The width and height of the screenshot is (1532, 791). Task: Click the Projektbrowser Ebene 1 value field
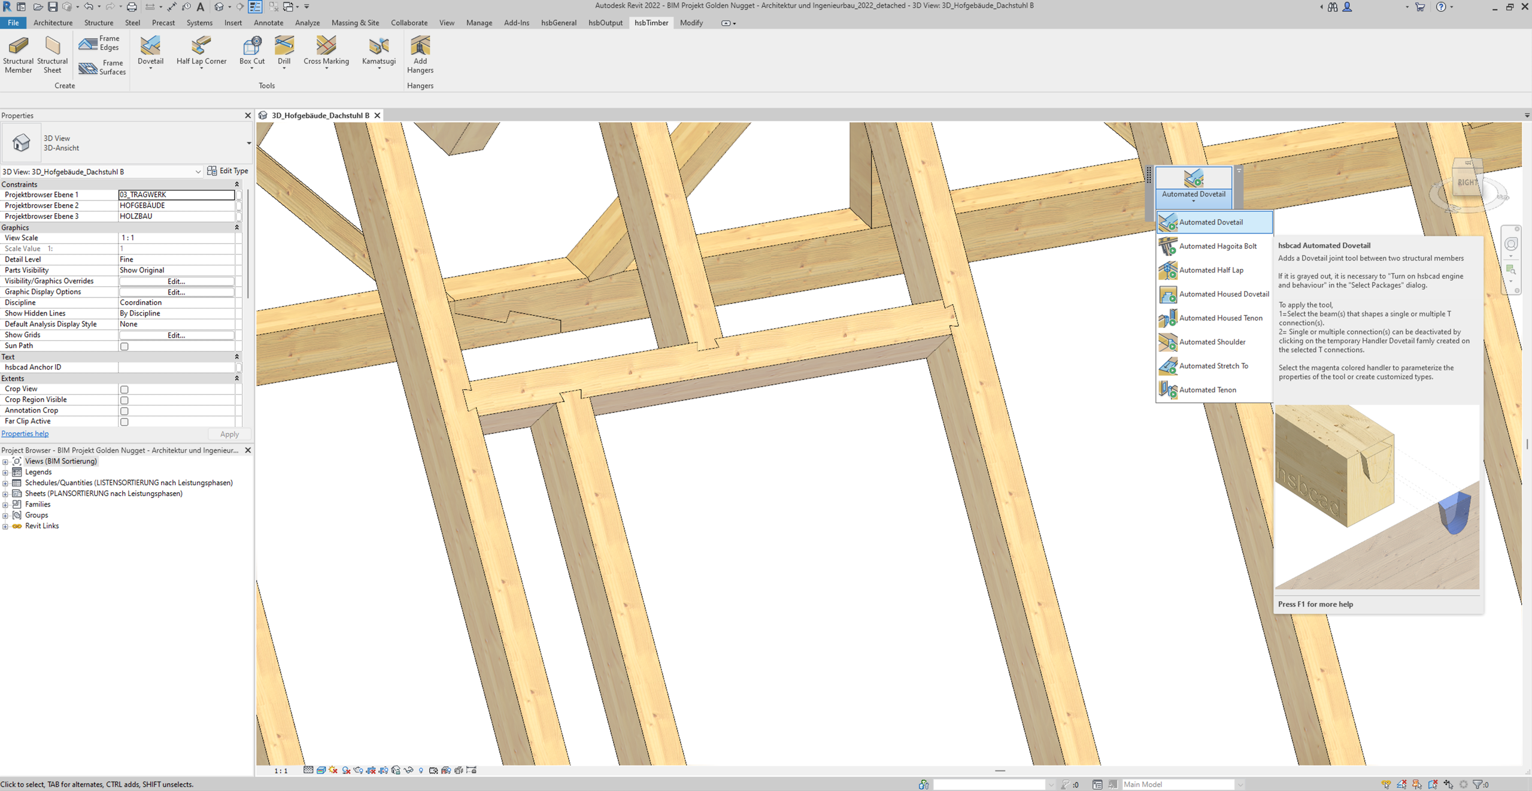click(x=176, y=195)
